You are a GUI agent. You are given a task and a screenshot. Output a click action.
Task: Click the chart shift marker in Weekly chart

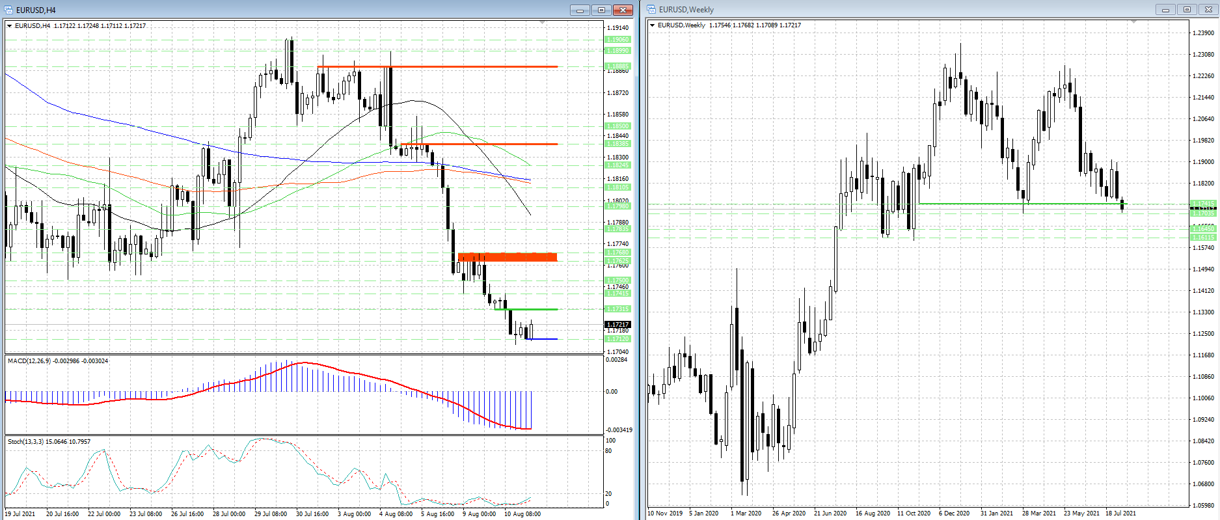(1133, 22)
